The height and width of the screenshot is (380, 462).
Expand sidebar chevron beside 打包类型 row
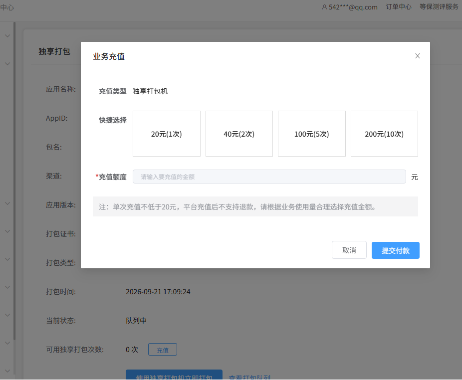pyautogui.click(x=7, y=259)
